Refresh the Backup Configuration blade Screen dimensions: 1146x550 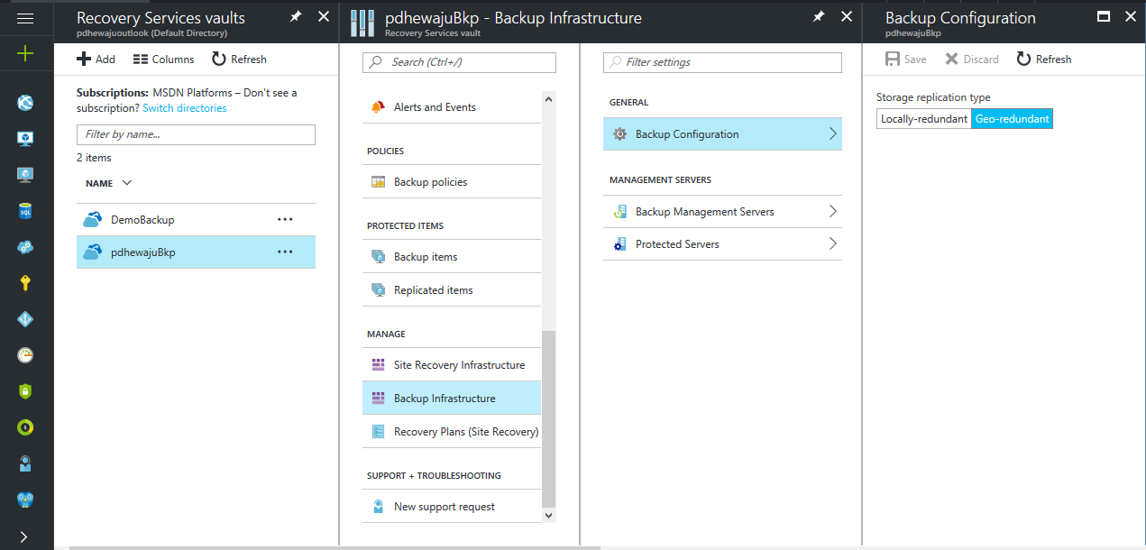click(1044, 59)
